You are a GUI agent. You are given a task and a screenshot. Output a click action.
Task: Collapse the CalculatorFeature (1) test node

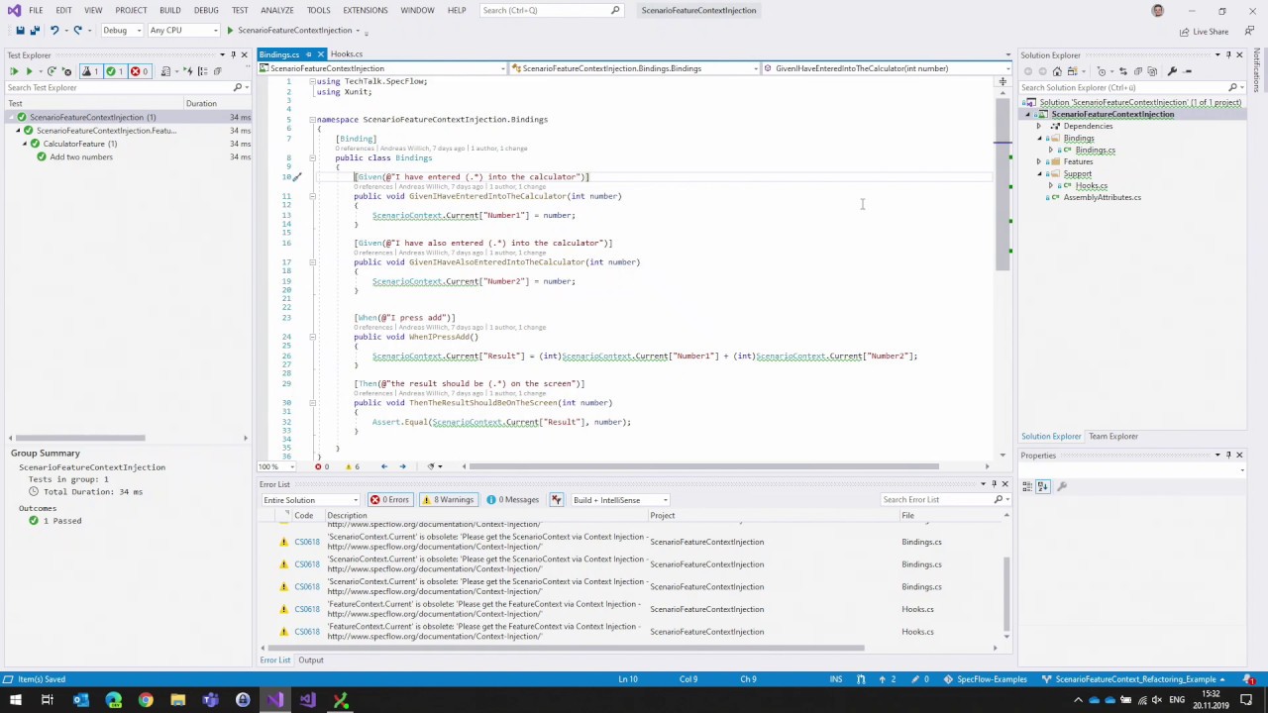pos(24,144)
